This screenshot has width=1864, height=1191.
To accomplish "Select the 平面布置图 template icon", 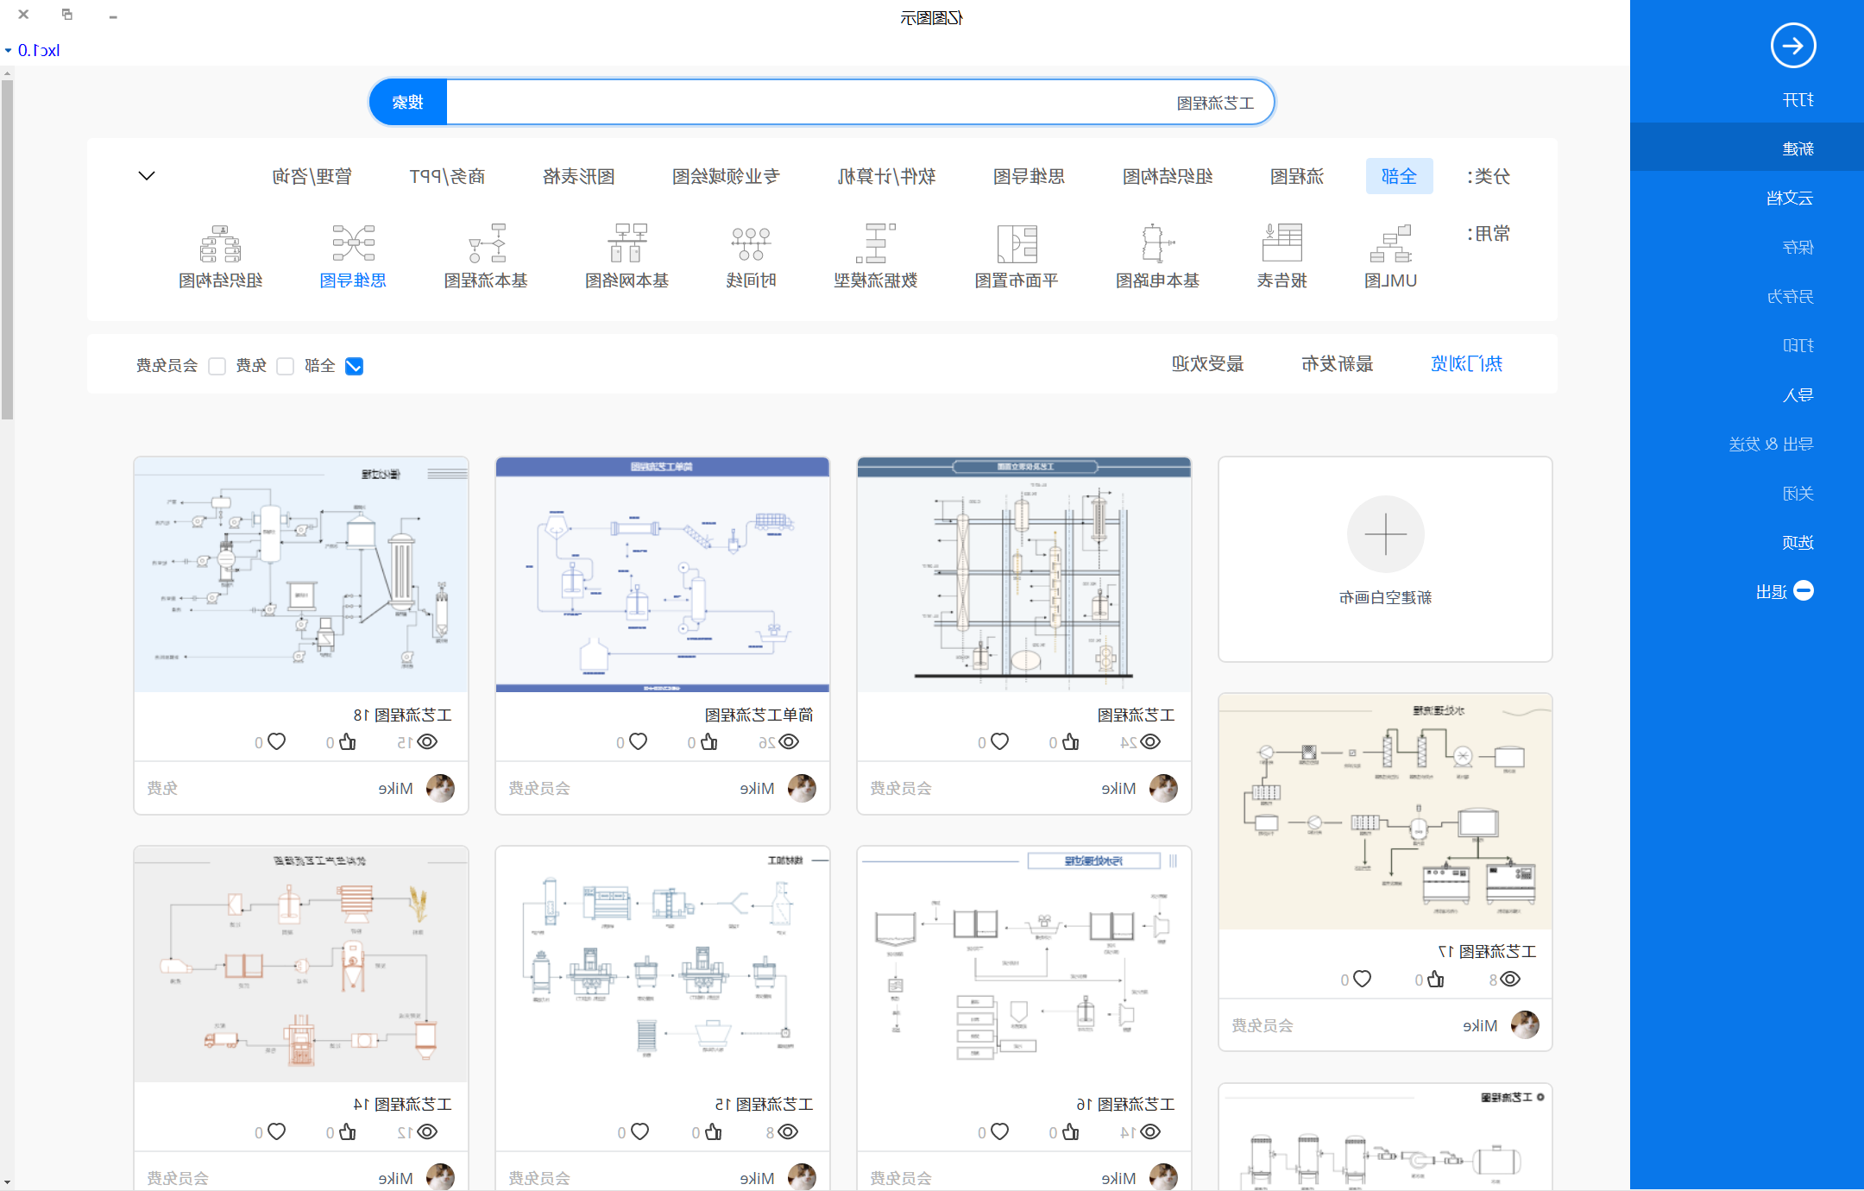I will [1017, 243].
